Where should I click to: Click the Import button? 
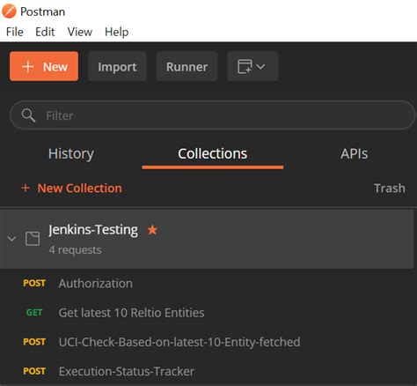117,66
